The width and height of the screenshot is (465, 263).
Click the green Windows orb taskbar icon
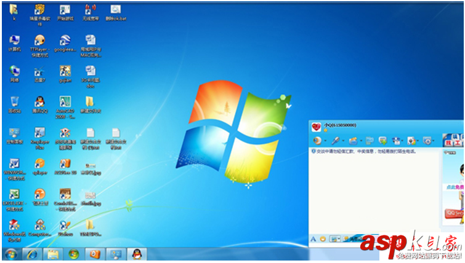point(73,254)
